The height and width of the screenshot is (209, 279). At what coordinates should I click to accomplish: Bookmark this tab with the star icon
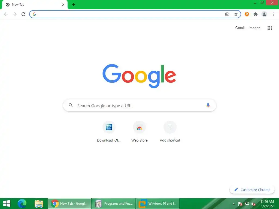click(236, 14)
